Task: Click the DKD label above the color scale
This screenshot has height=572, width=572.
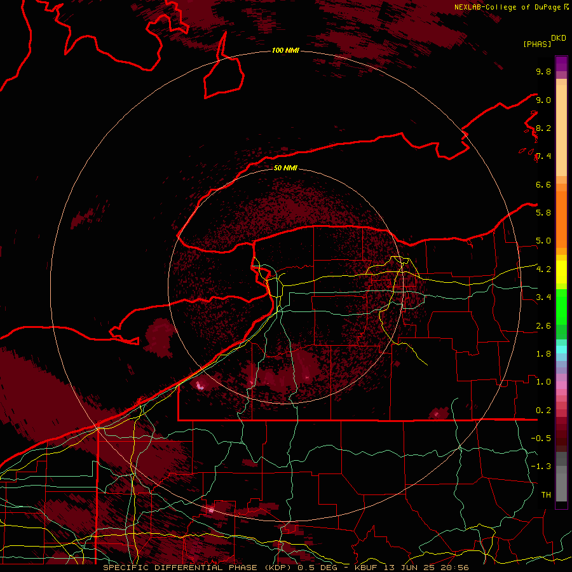Action: click(x=558, y=38)
